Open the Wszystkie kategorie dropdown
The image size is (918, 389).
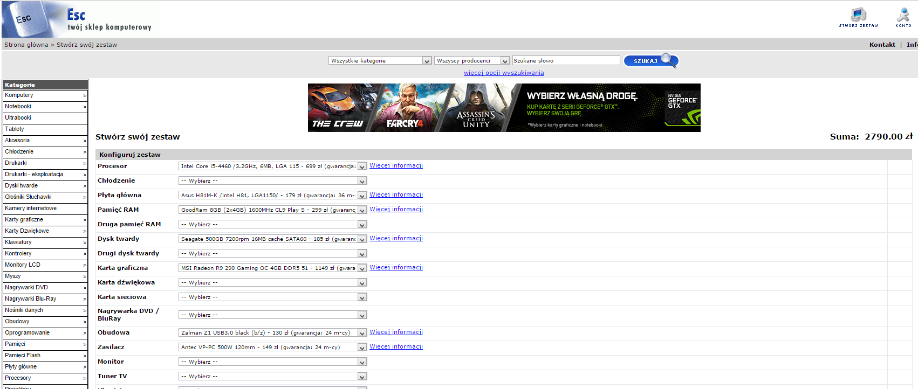pos(380,61)
